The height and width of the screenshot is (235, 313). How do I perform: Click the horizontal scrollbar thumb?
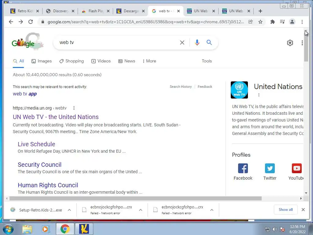tap(135, 198)
